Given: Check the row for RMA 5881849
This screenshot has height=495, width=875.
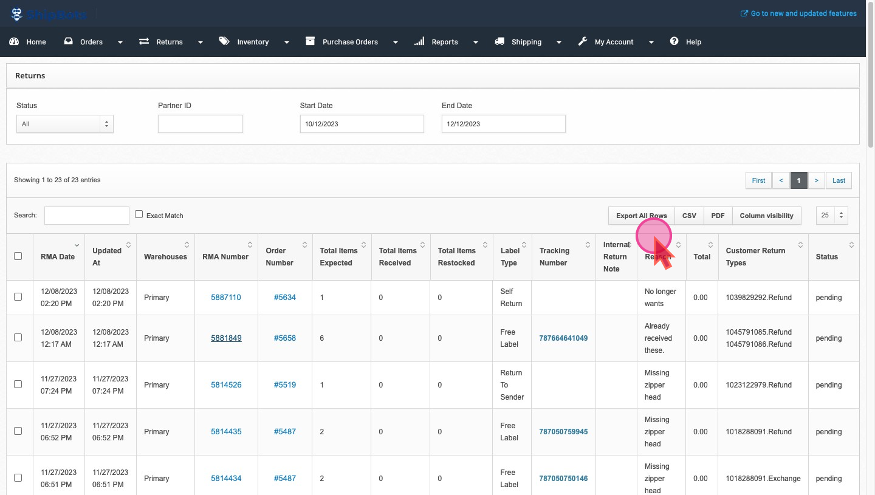Looking at the screenshot, I should pyautogui.click(x=18, y=338).
